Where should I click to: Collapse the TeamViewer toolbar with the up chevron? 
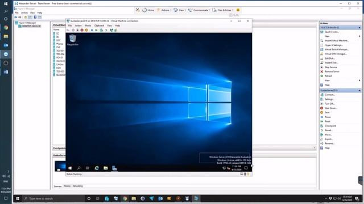[237, 15]
